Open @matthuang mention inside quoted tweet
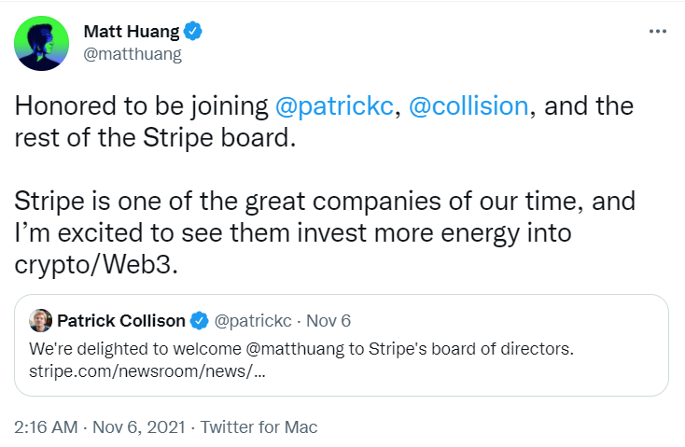The height and width of the screenshot is (447, 685). [x=295, y=349]
